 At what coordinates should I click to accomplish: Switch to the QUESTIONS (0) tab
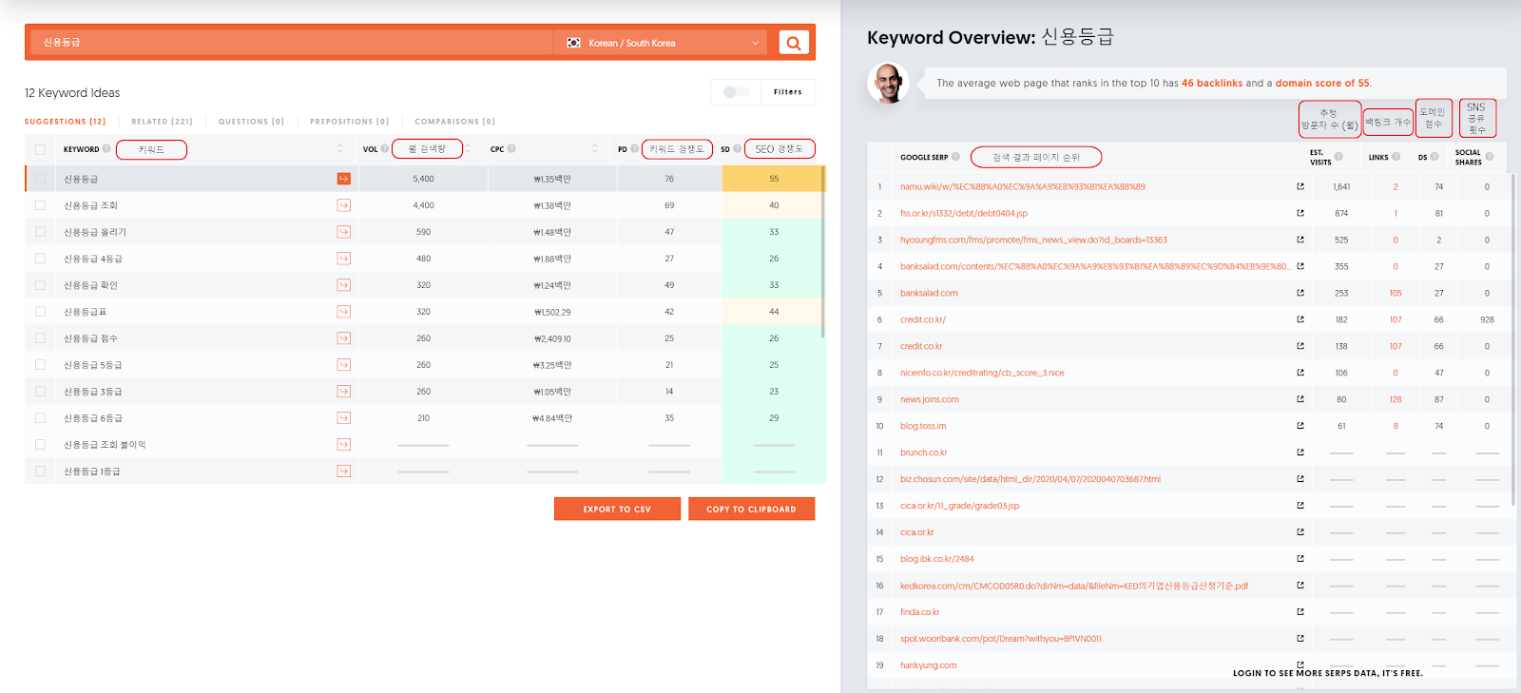(251, 122)
